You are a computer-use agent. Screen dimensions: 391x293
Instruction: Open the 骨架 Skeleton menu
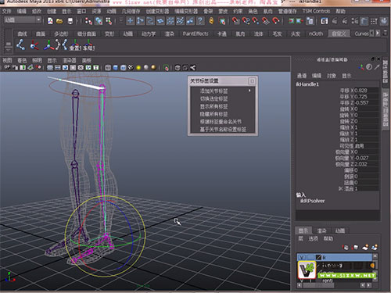point(208,11)
